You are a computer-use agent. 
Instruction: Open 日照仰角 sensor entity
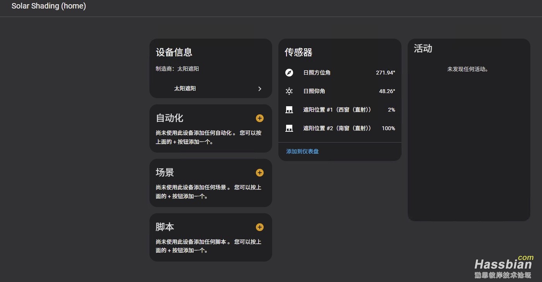[x=340, y=91]
